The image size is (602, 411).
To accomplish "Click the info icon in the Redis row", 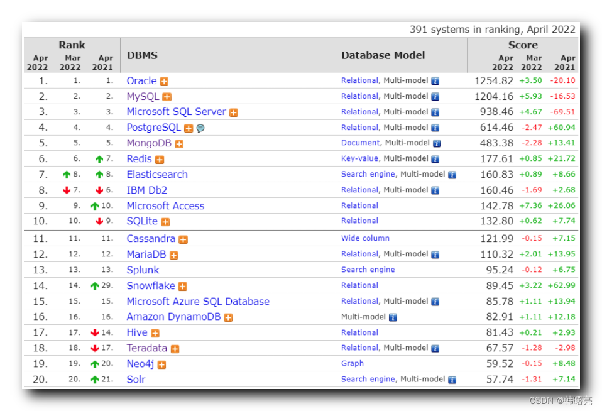I will (x=435, y=159).
